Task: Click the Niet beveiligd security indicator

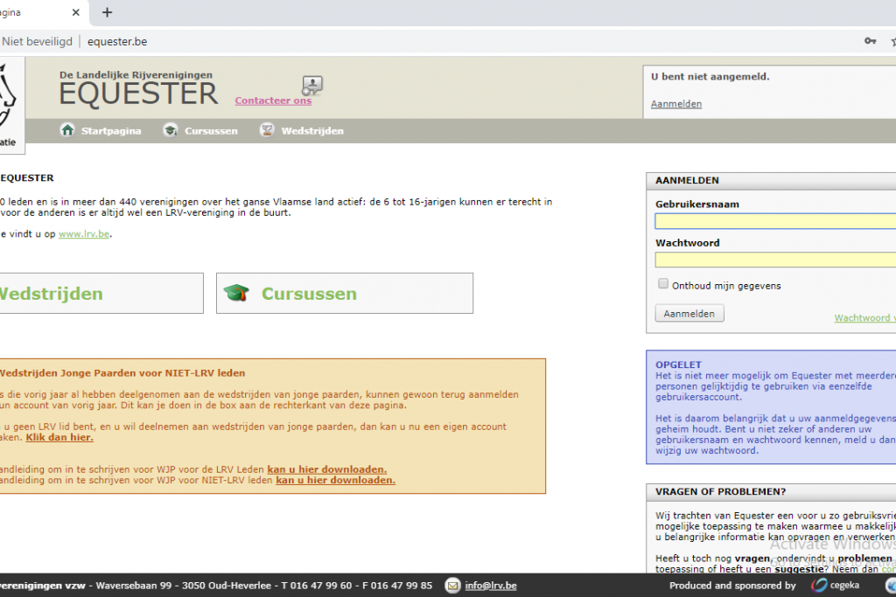Action: (37, 42)
